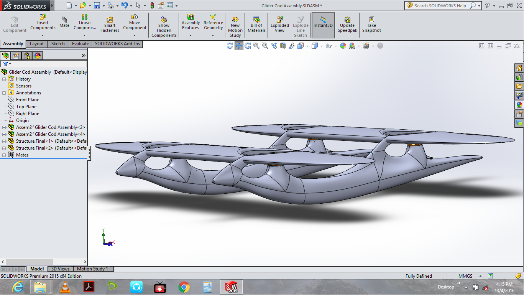524x295 pixels.
Task: Create a Bill of Materials
Action: pos(256,25)
